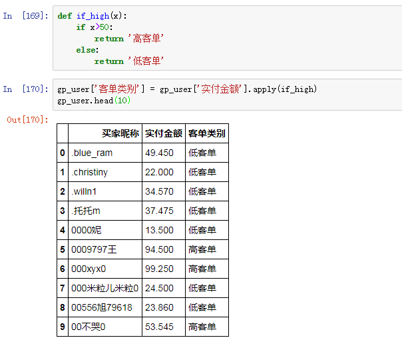Click the value 94.500
Image resolution: width=402 pixels, height=344 pixels.
[x=159, y=249]
